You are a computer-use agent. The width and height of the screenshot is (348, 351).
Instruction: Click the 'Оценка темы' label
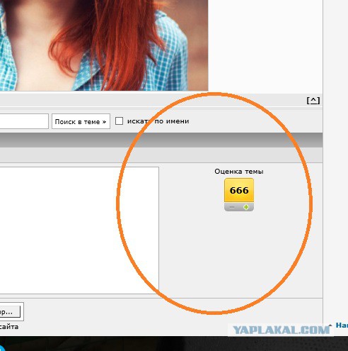click(x=239, y=172)
